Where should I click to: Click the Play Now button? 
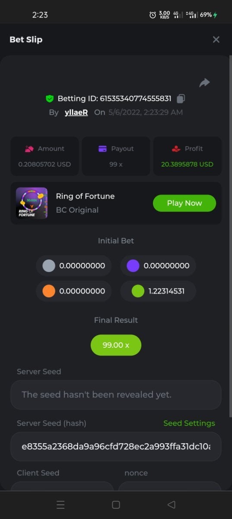184,203
